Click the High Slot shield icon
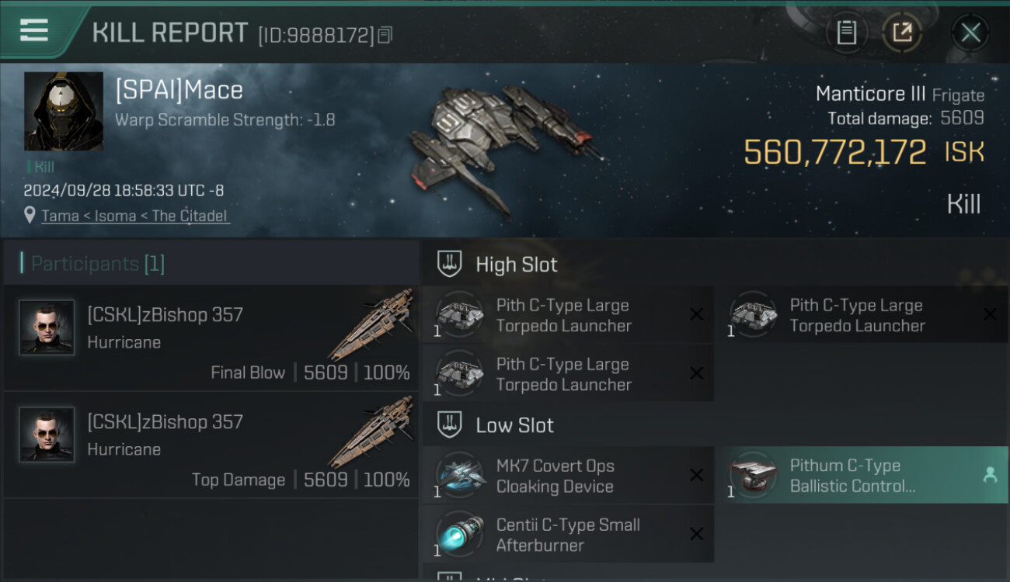The height and width of the screenshot is (582, 1010). [449, 264]
